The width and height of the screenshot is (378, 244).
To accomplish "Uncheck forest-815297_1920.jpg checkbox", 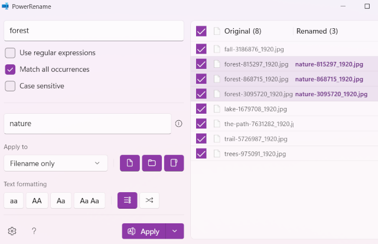I will (201, 64).
